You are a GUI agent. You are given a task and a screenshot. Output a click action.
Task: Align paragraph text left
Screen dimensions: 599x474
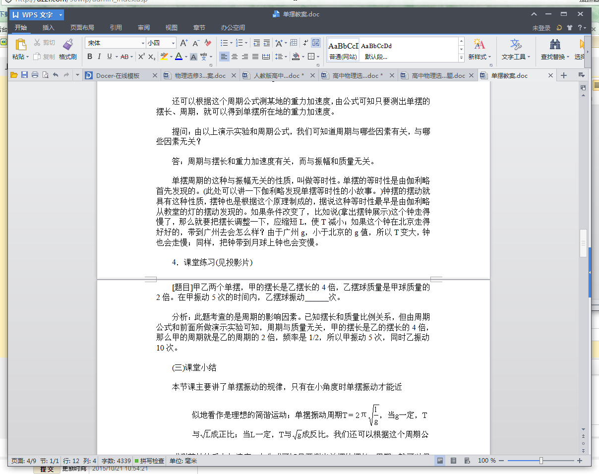pyautogui.click(x=224, y=57)
